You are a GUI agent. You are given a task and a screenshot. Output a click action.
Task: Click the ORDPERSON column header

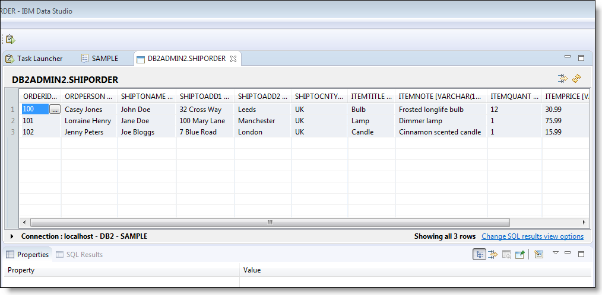(x=89, y=96)
